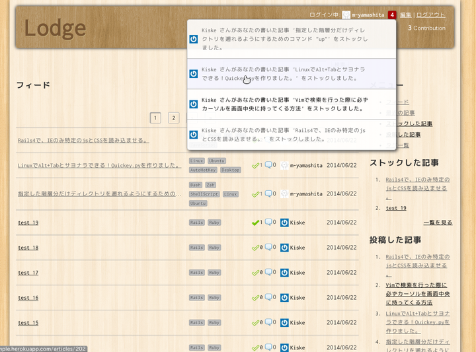Click Ubuntu tag on Quickey.py row
The width and height of the screenshot is (476, 352).
coord(217,161)
